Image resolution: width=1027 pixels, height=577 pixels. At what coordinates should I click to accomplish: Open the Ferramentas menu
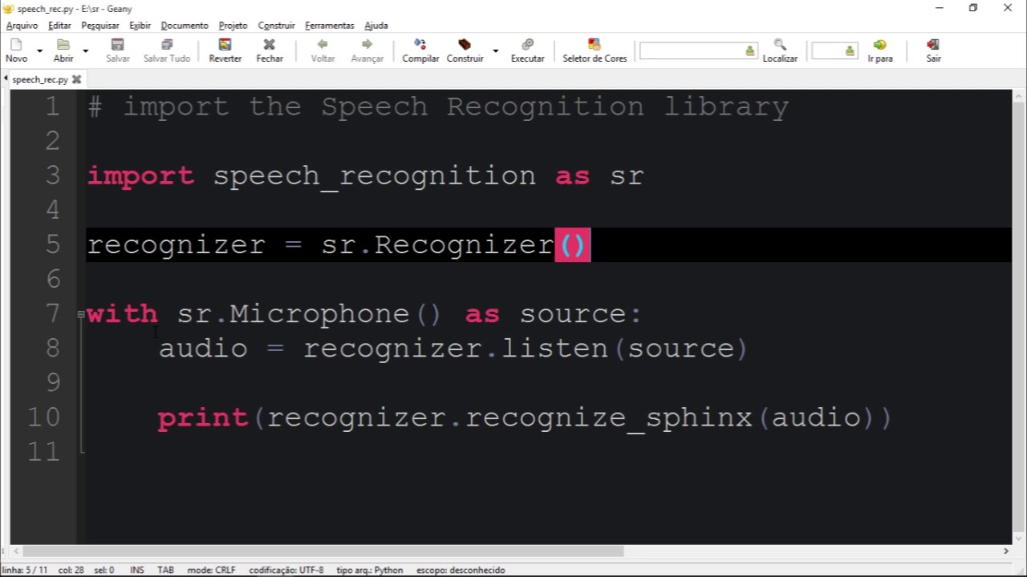pos(329,26)
